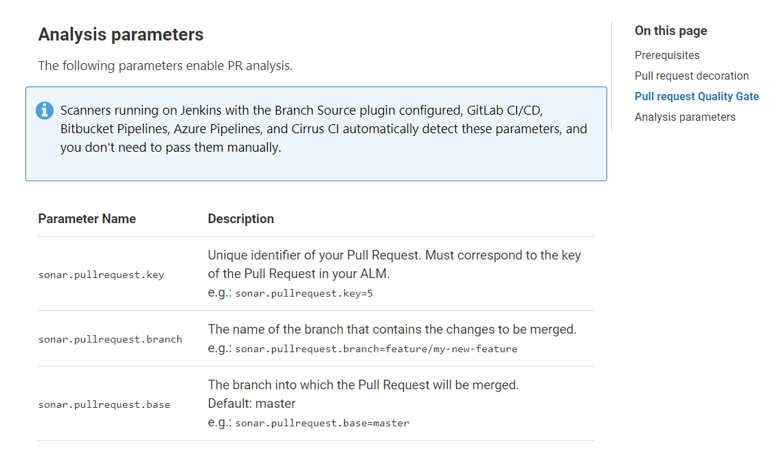Click the Description column header
This screenshot has width=781, height=449.
(241, 219)
